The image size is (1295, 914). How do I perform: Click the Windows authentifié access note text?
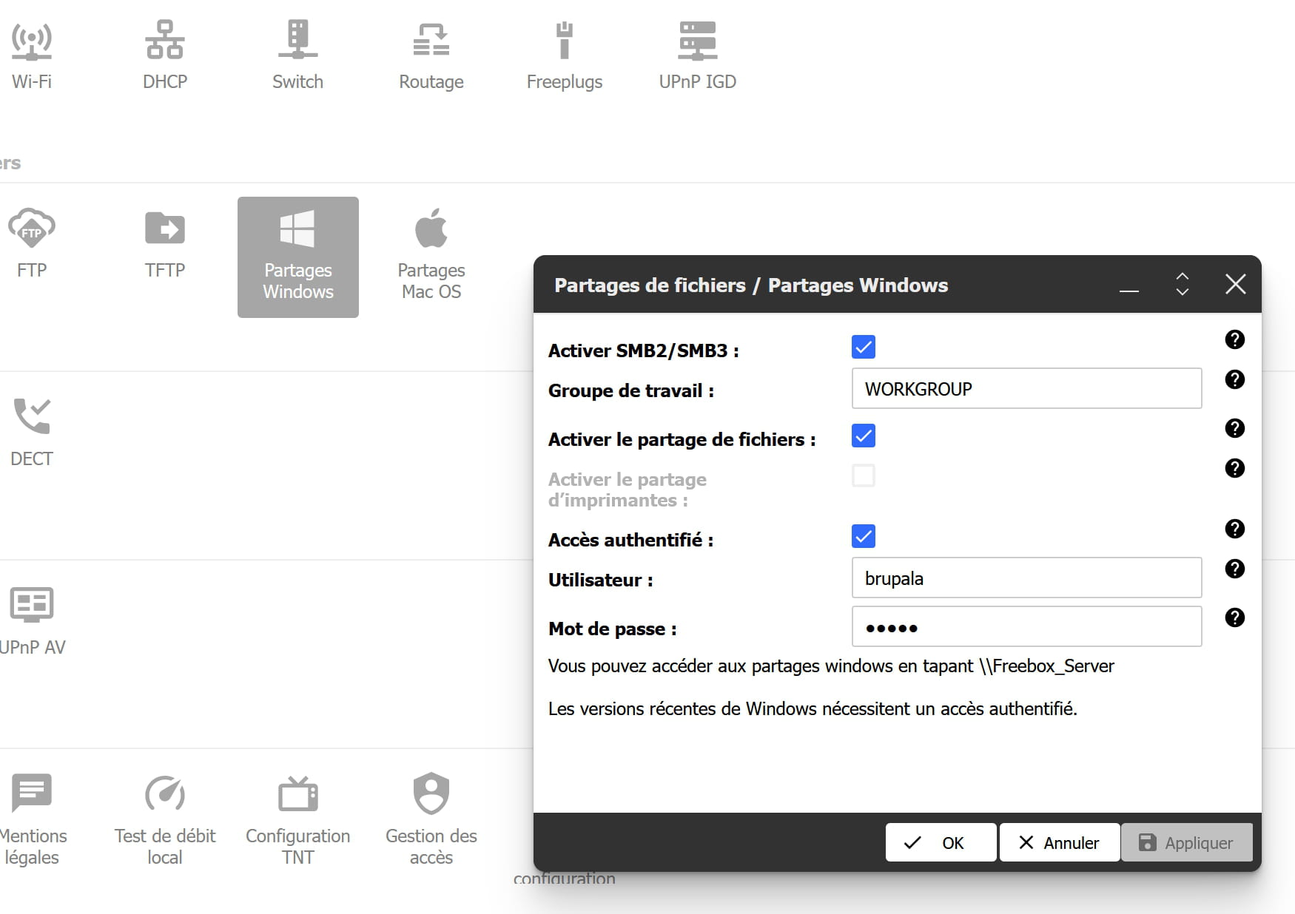(x=813, y=709)
